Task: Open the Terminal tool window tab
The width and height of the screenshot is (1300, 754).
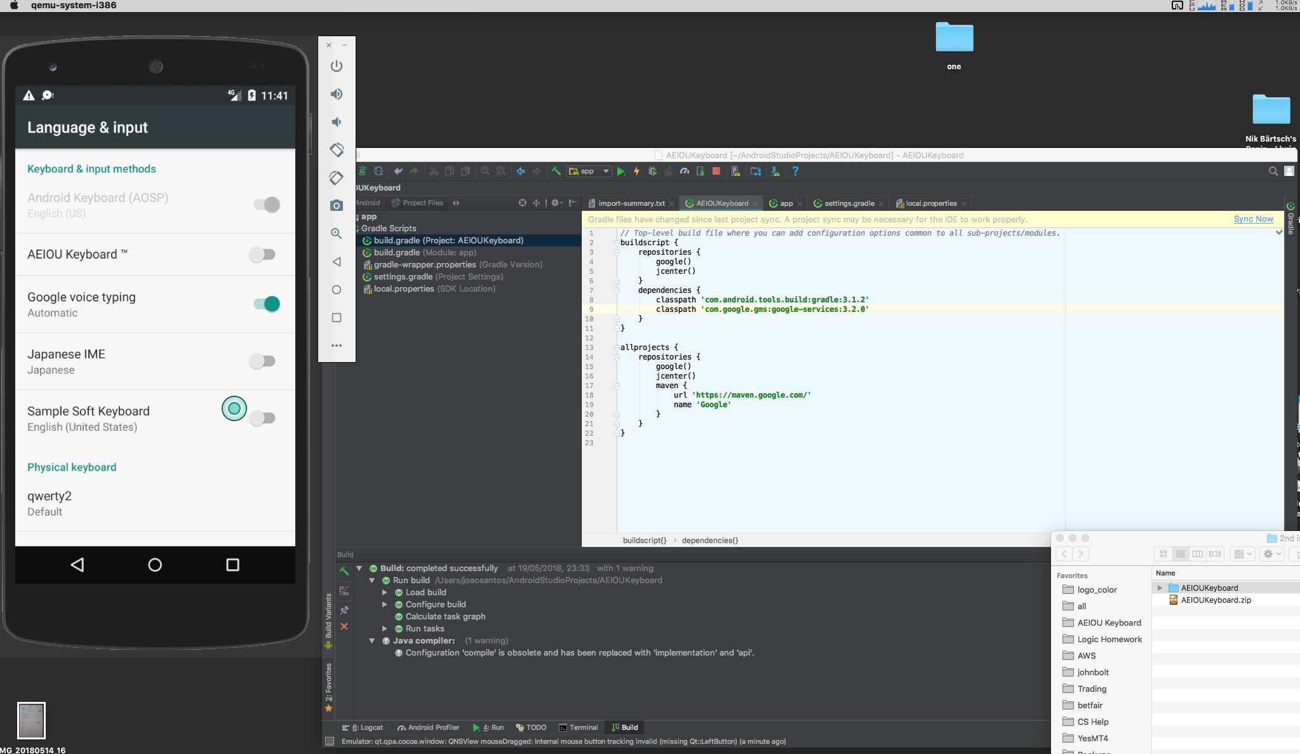Action: (x=578, y=727)
